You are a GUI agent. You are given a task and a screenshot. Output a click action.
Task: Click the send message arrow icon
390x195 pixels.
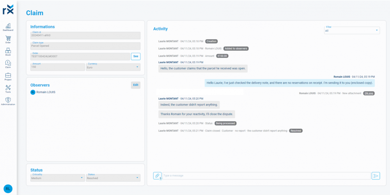click(376, 176)
